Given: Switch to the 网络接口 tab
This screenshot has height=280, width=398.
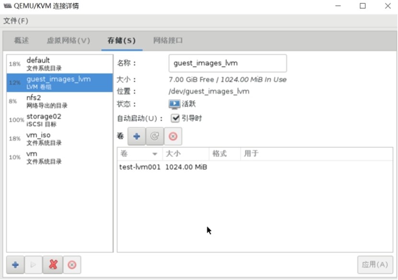Looking at the screenshot, I should point(167,41).
